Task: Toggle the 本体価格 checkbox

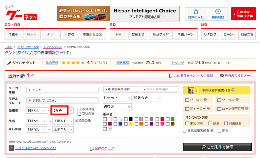Action: pos(79,109)
